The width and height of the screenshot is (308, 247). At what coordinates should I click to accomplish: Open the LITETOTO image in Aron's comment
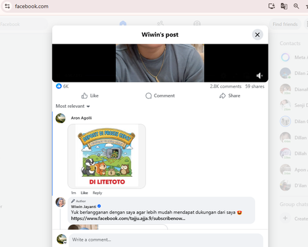click(x=107, y=156)
